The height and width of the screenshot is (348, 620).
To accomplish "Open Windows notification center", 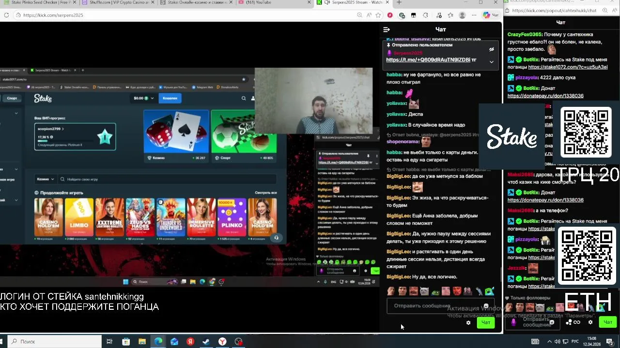I will 610,341.
